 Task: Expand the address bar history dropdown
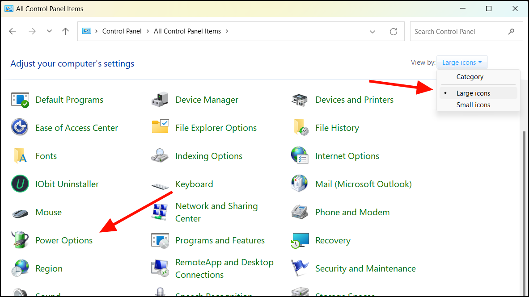tap(372, 31)
